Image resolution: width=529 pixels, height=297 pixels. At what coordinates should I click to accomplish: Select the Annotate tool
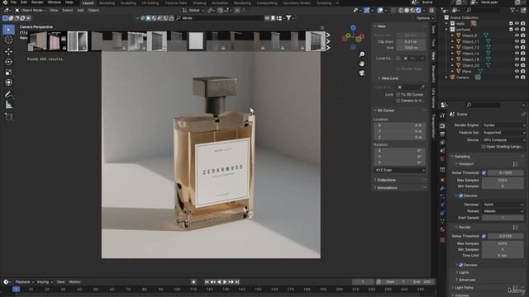9,95
